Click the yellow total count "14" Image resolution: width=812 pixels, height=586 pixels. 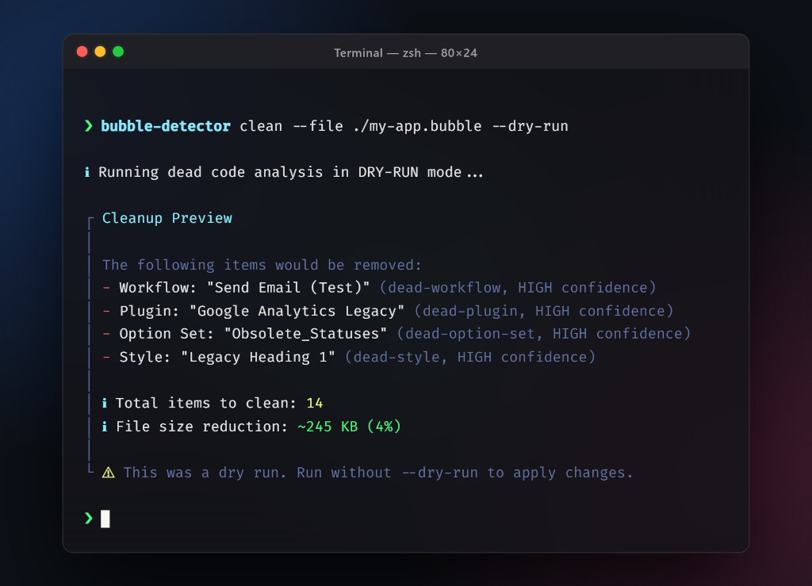(x=315, y=404)
